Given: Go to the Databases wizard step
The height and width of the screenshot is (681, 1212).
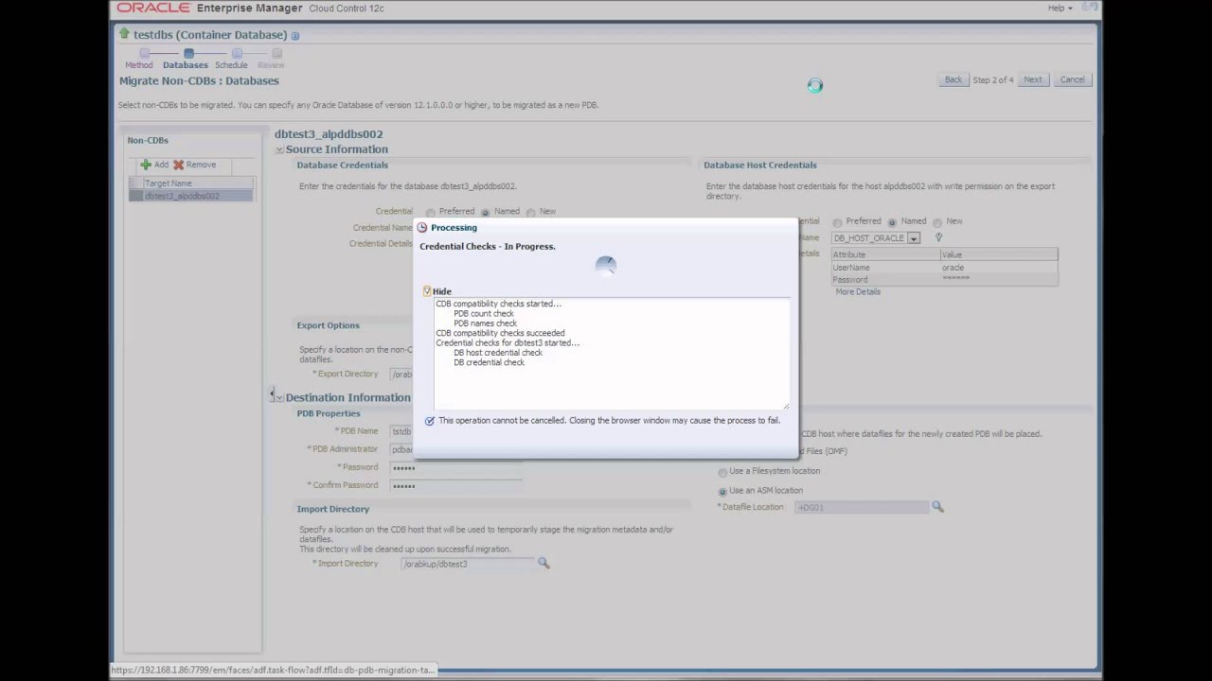Looking at the screenshot, I should pos(185,65).
